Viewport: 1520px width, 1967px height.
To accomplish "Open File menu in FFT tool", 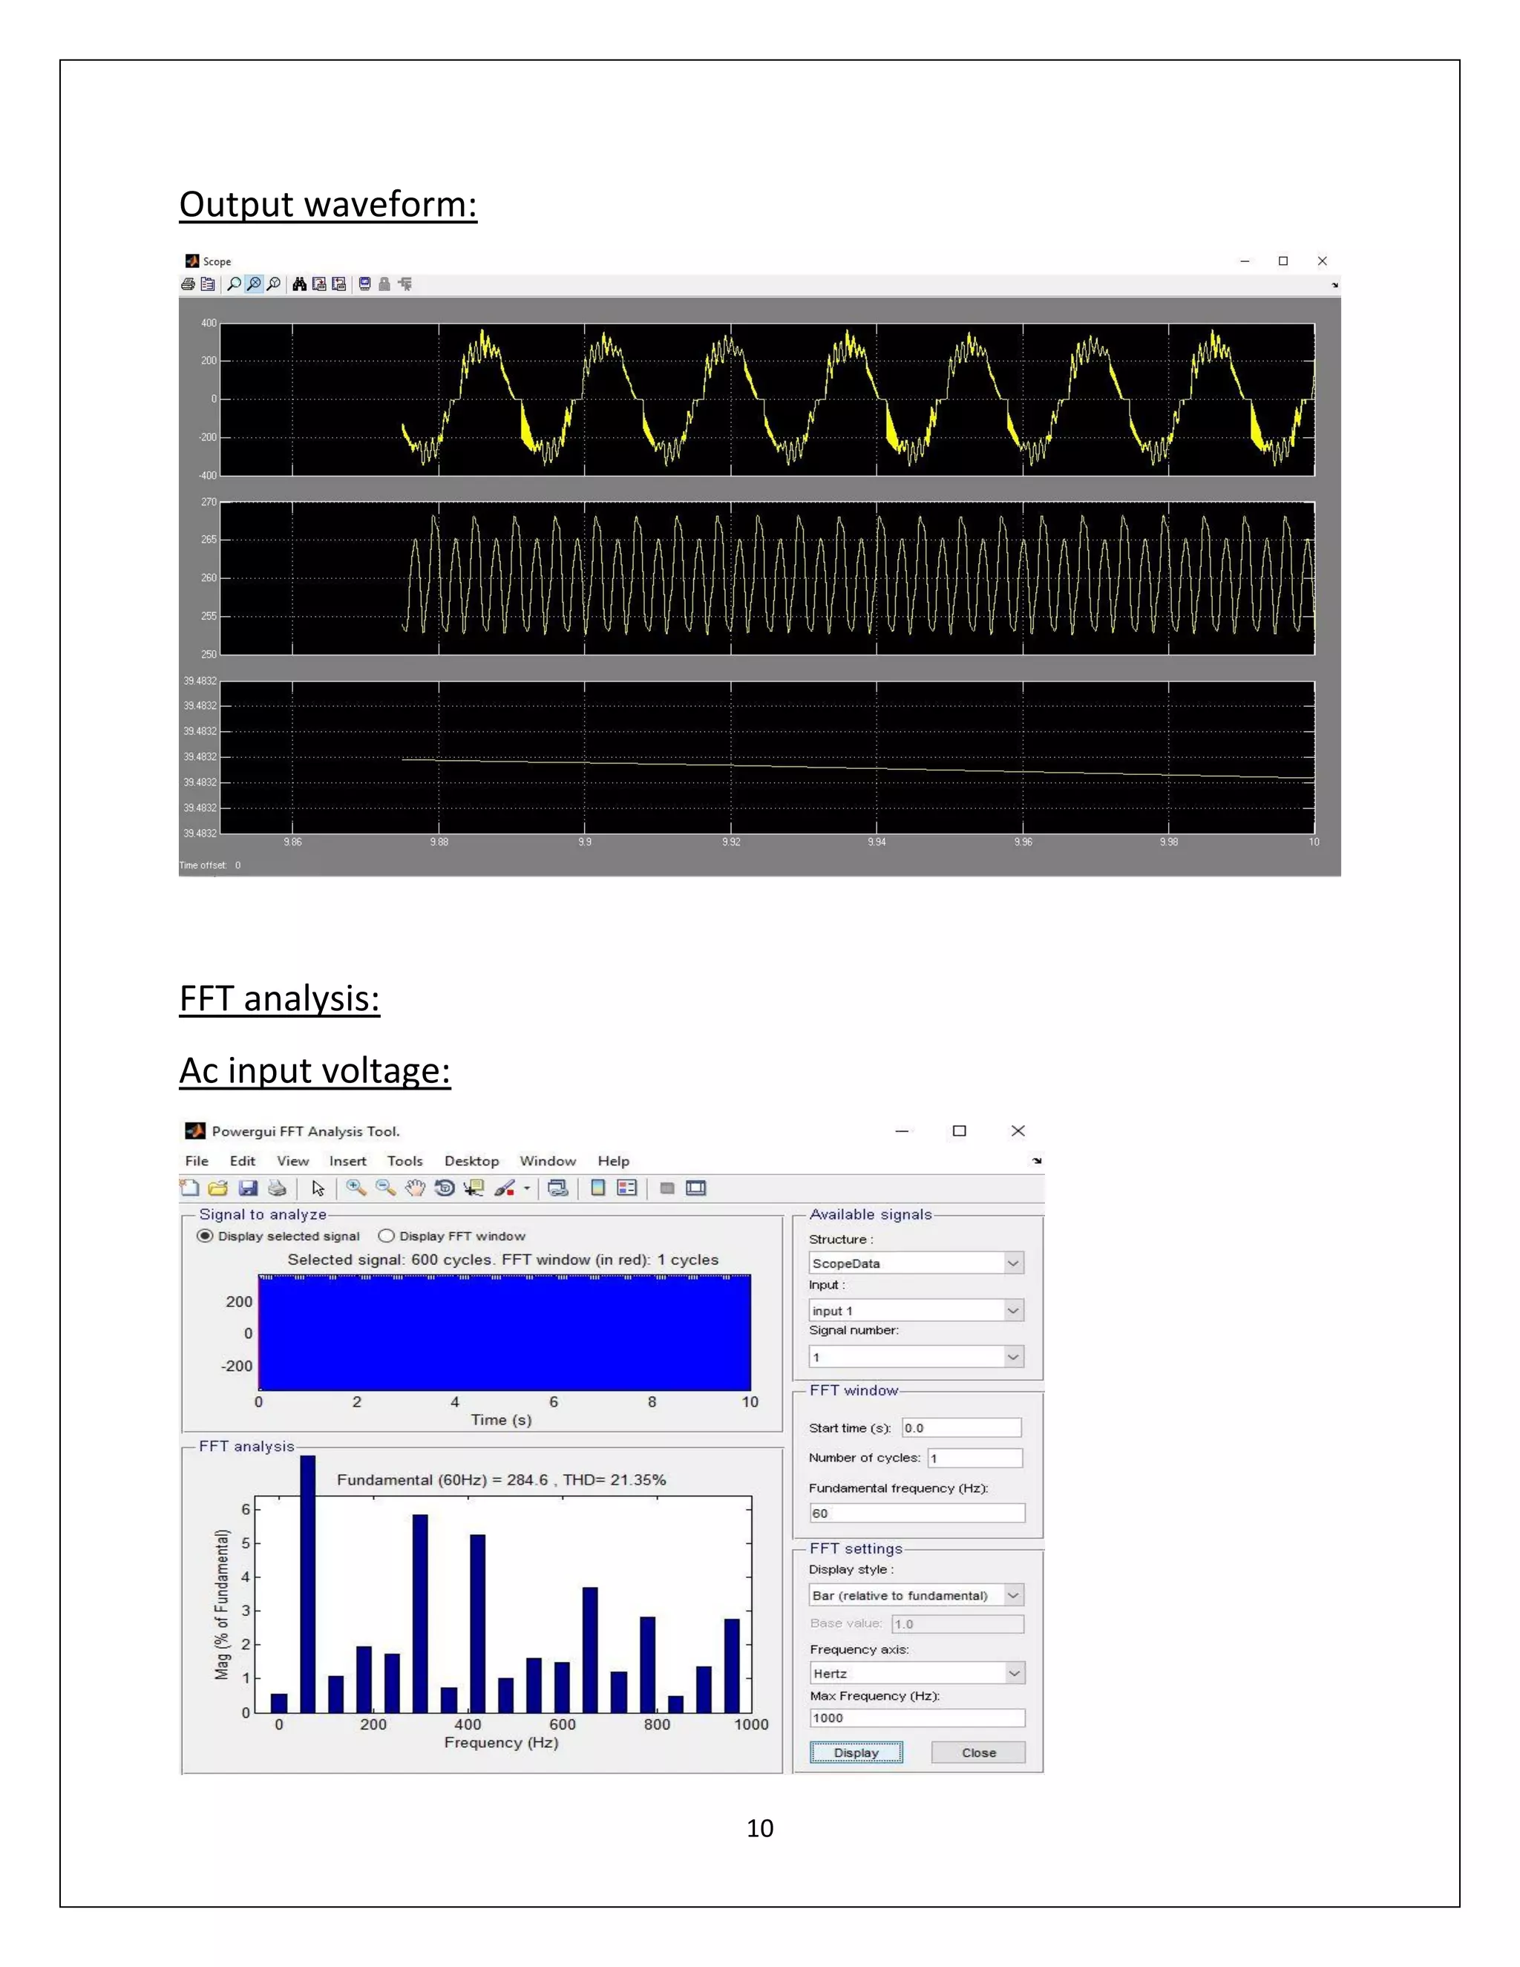I will tap(196, 1161).
